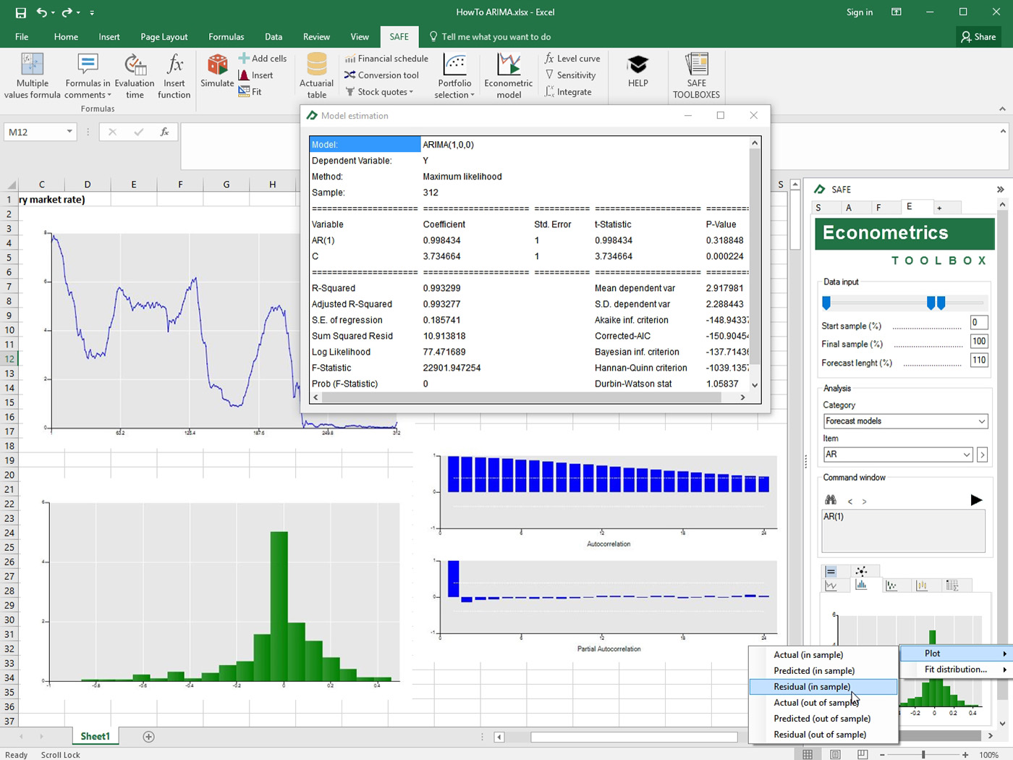Open the Formulas ribbon tab
The width and height of the screenshot is (1013, 760).
[226, 37]
